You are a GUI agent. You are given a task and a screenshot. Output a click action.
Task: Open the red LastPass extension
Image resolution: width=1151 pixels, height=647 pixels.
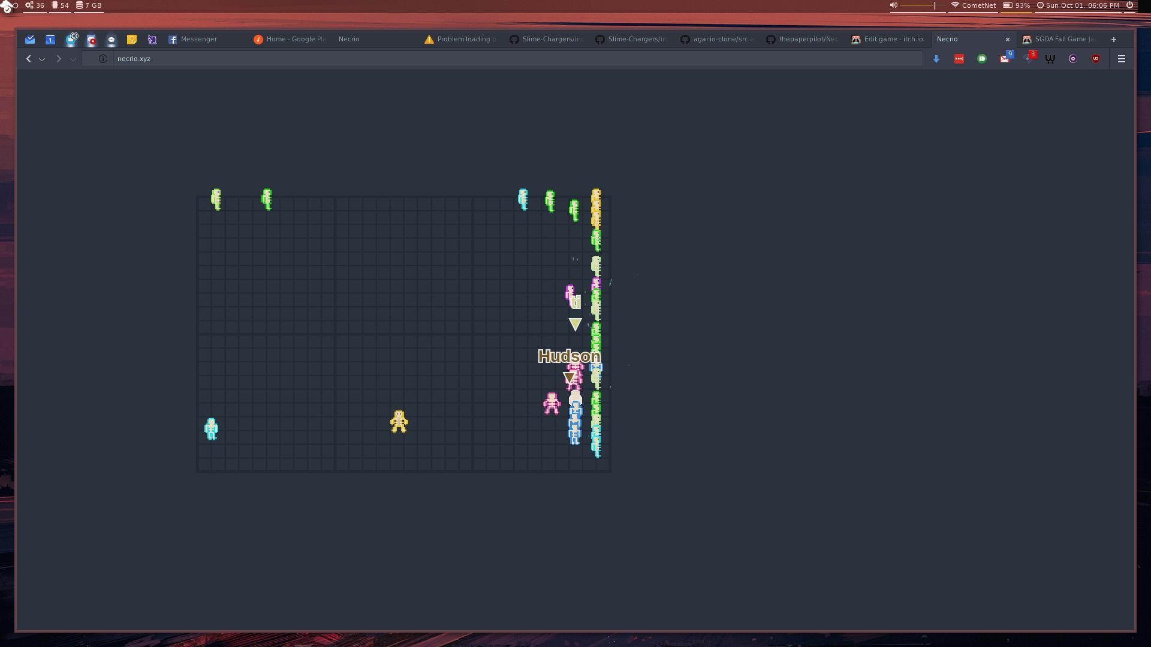tap(959, 59)
